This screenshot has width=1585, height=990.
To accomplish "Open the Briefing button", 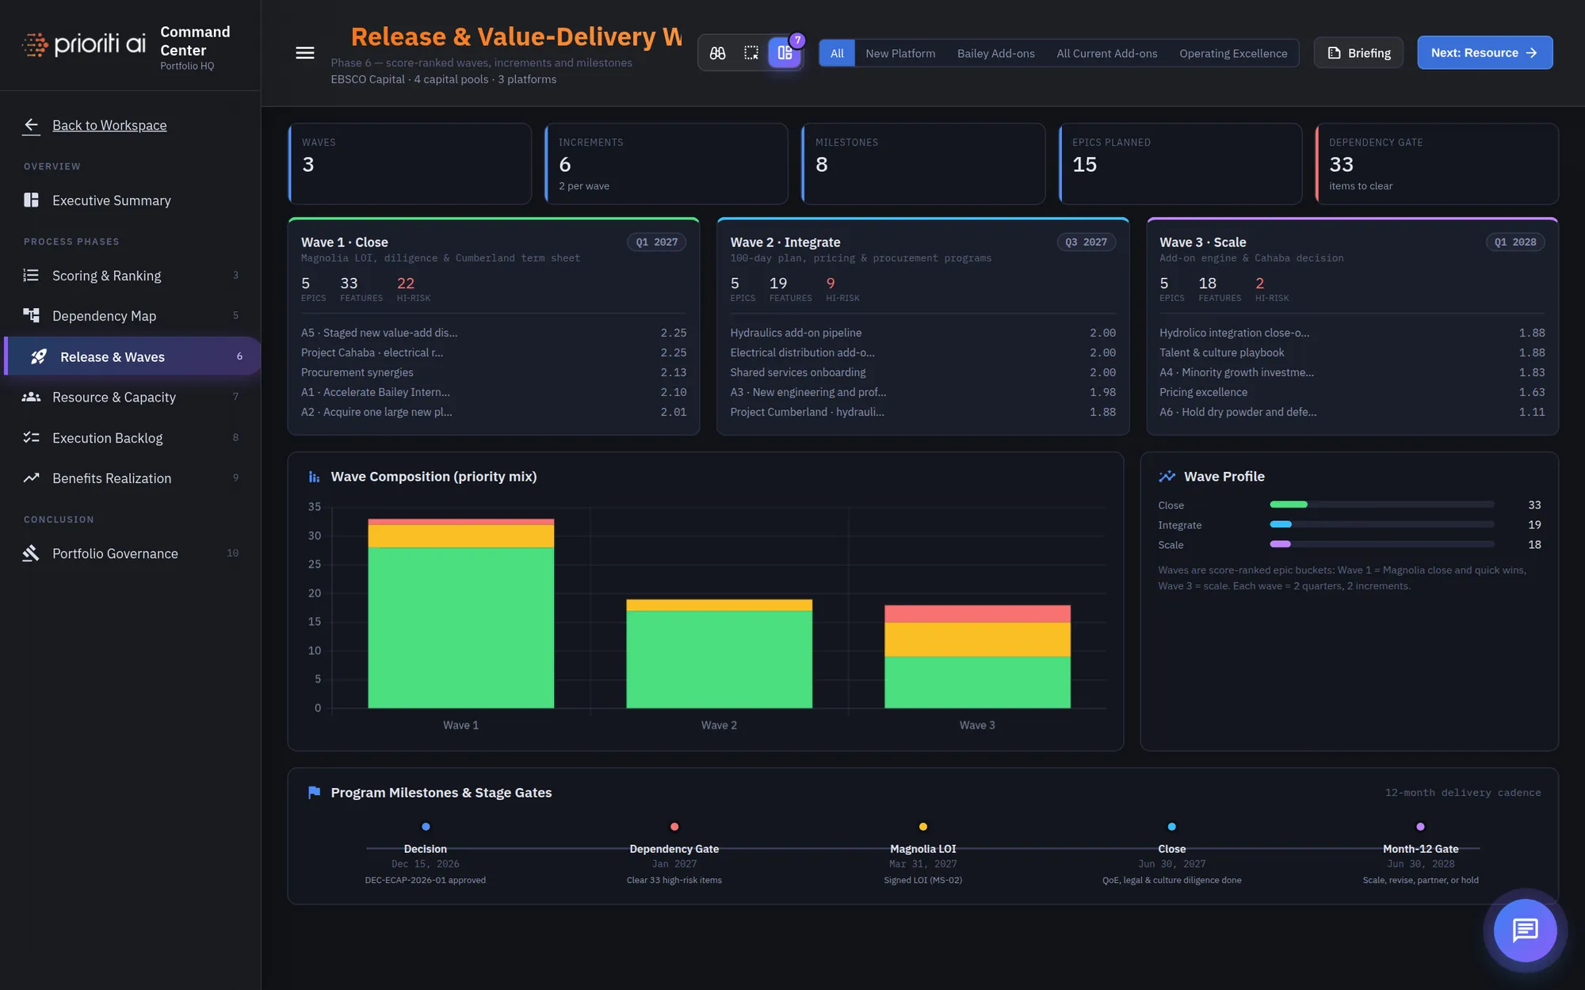I will 1358,53.
